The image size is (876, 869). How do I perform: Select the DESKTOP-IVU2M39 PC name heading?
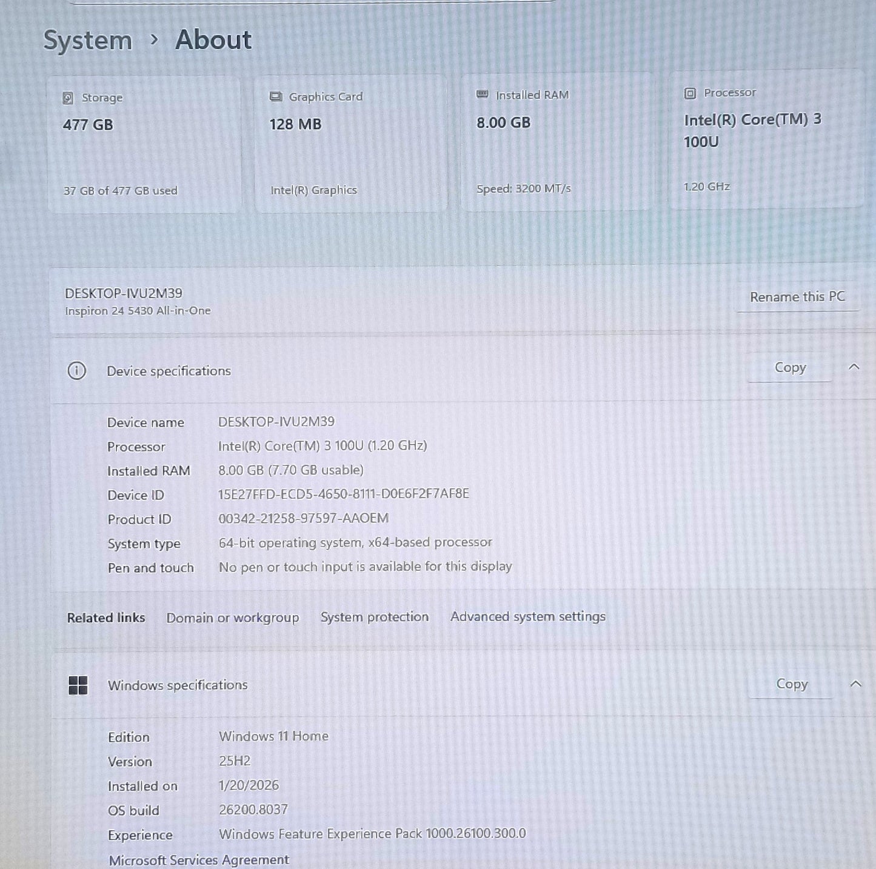[124, 294]
